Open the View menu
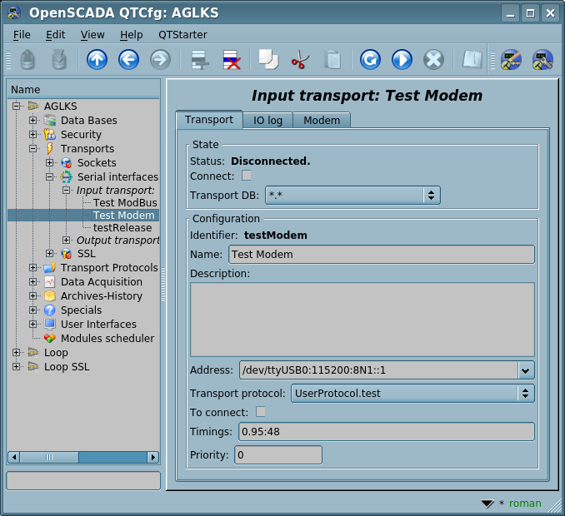 [92, 35]
